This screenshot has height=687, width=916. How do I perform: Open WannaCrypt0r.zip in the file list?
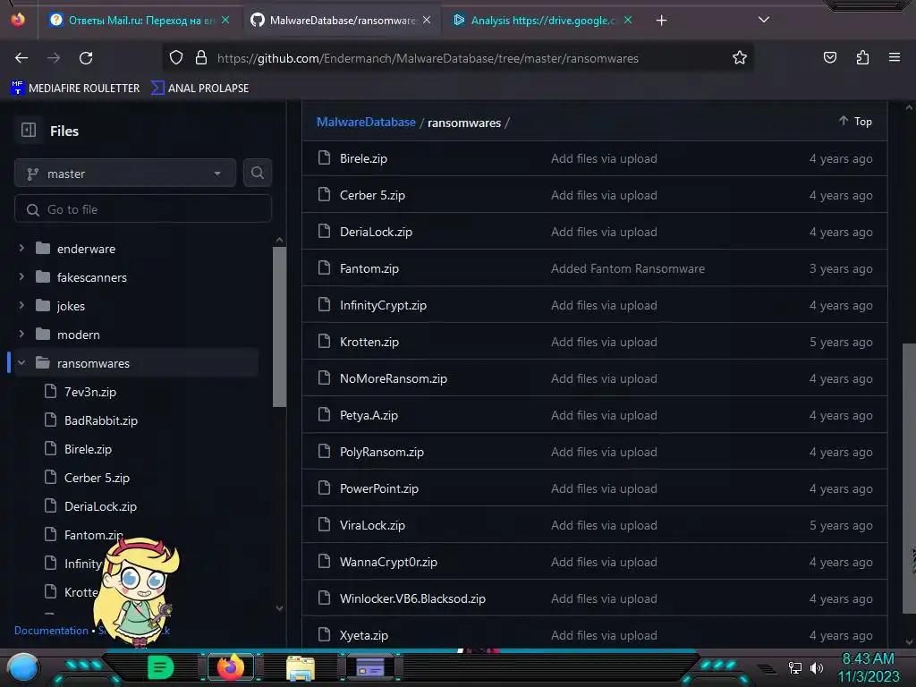(388, 562)
